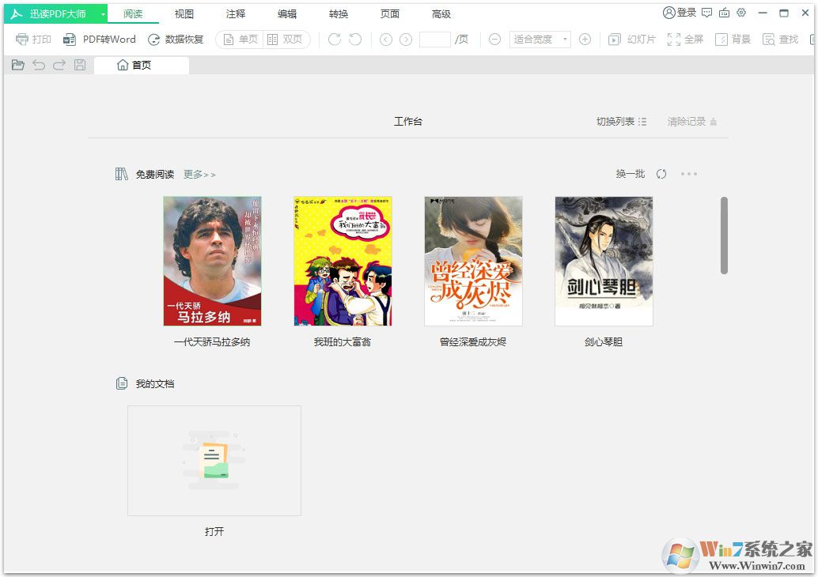The height and width of the screenshot is (577, 818).
Task: Expand the dropdown arrow next to 迅读PDF大师
Action: (x=100, y=13)
